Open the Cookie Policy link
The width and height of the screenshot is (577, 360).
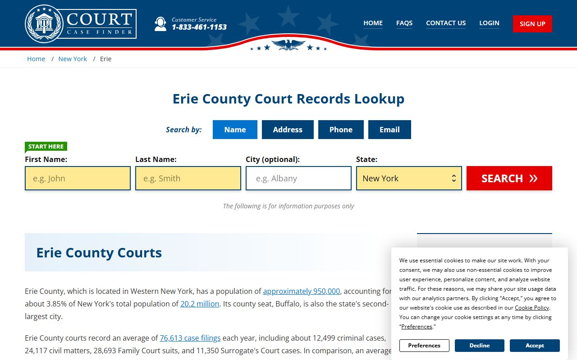pyautogui.click(x=532, y=308)
